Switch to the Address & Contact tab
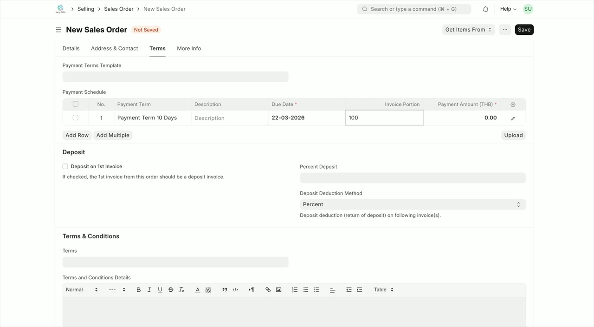594x327 pixels. point(114,48)
